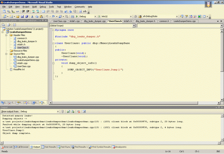Image resolution: width=224 pixels, height=154 pixels.
Task: Switch to UserClass.cpp editor tab
Action: (x=60, y=21)
